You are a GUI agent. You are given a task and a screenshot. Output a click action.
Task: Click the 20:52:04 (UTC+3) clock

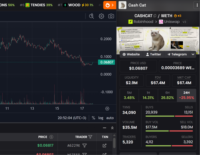tap(72, 118)
